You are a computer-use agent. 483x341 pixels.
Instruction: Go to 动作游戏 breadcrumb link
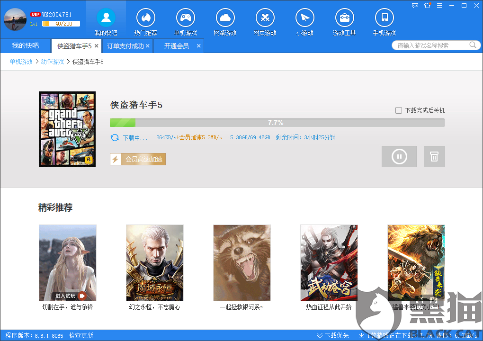[x=53, y=62]
